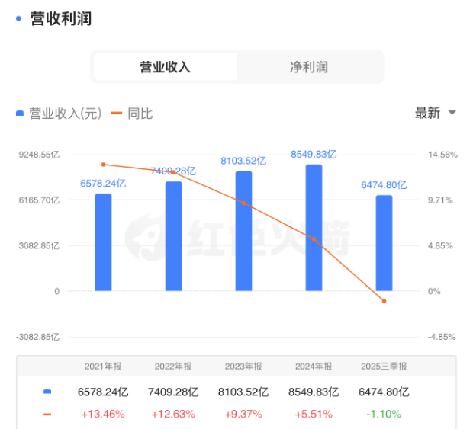473x429 pixels.
Task: Click the 2025三季报 column header
Action: click(x=384, y=367)
